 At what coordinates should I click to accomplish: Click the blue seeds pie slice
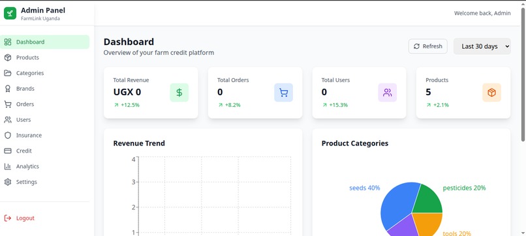(396, 205)
